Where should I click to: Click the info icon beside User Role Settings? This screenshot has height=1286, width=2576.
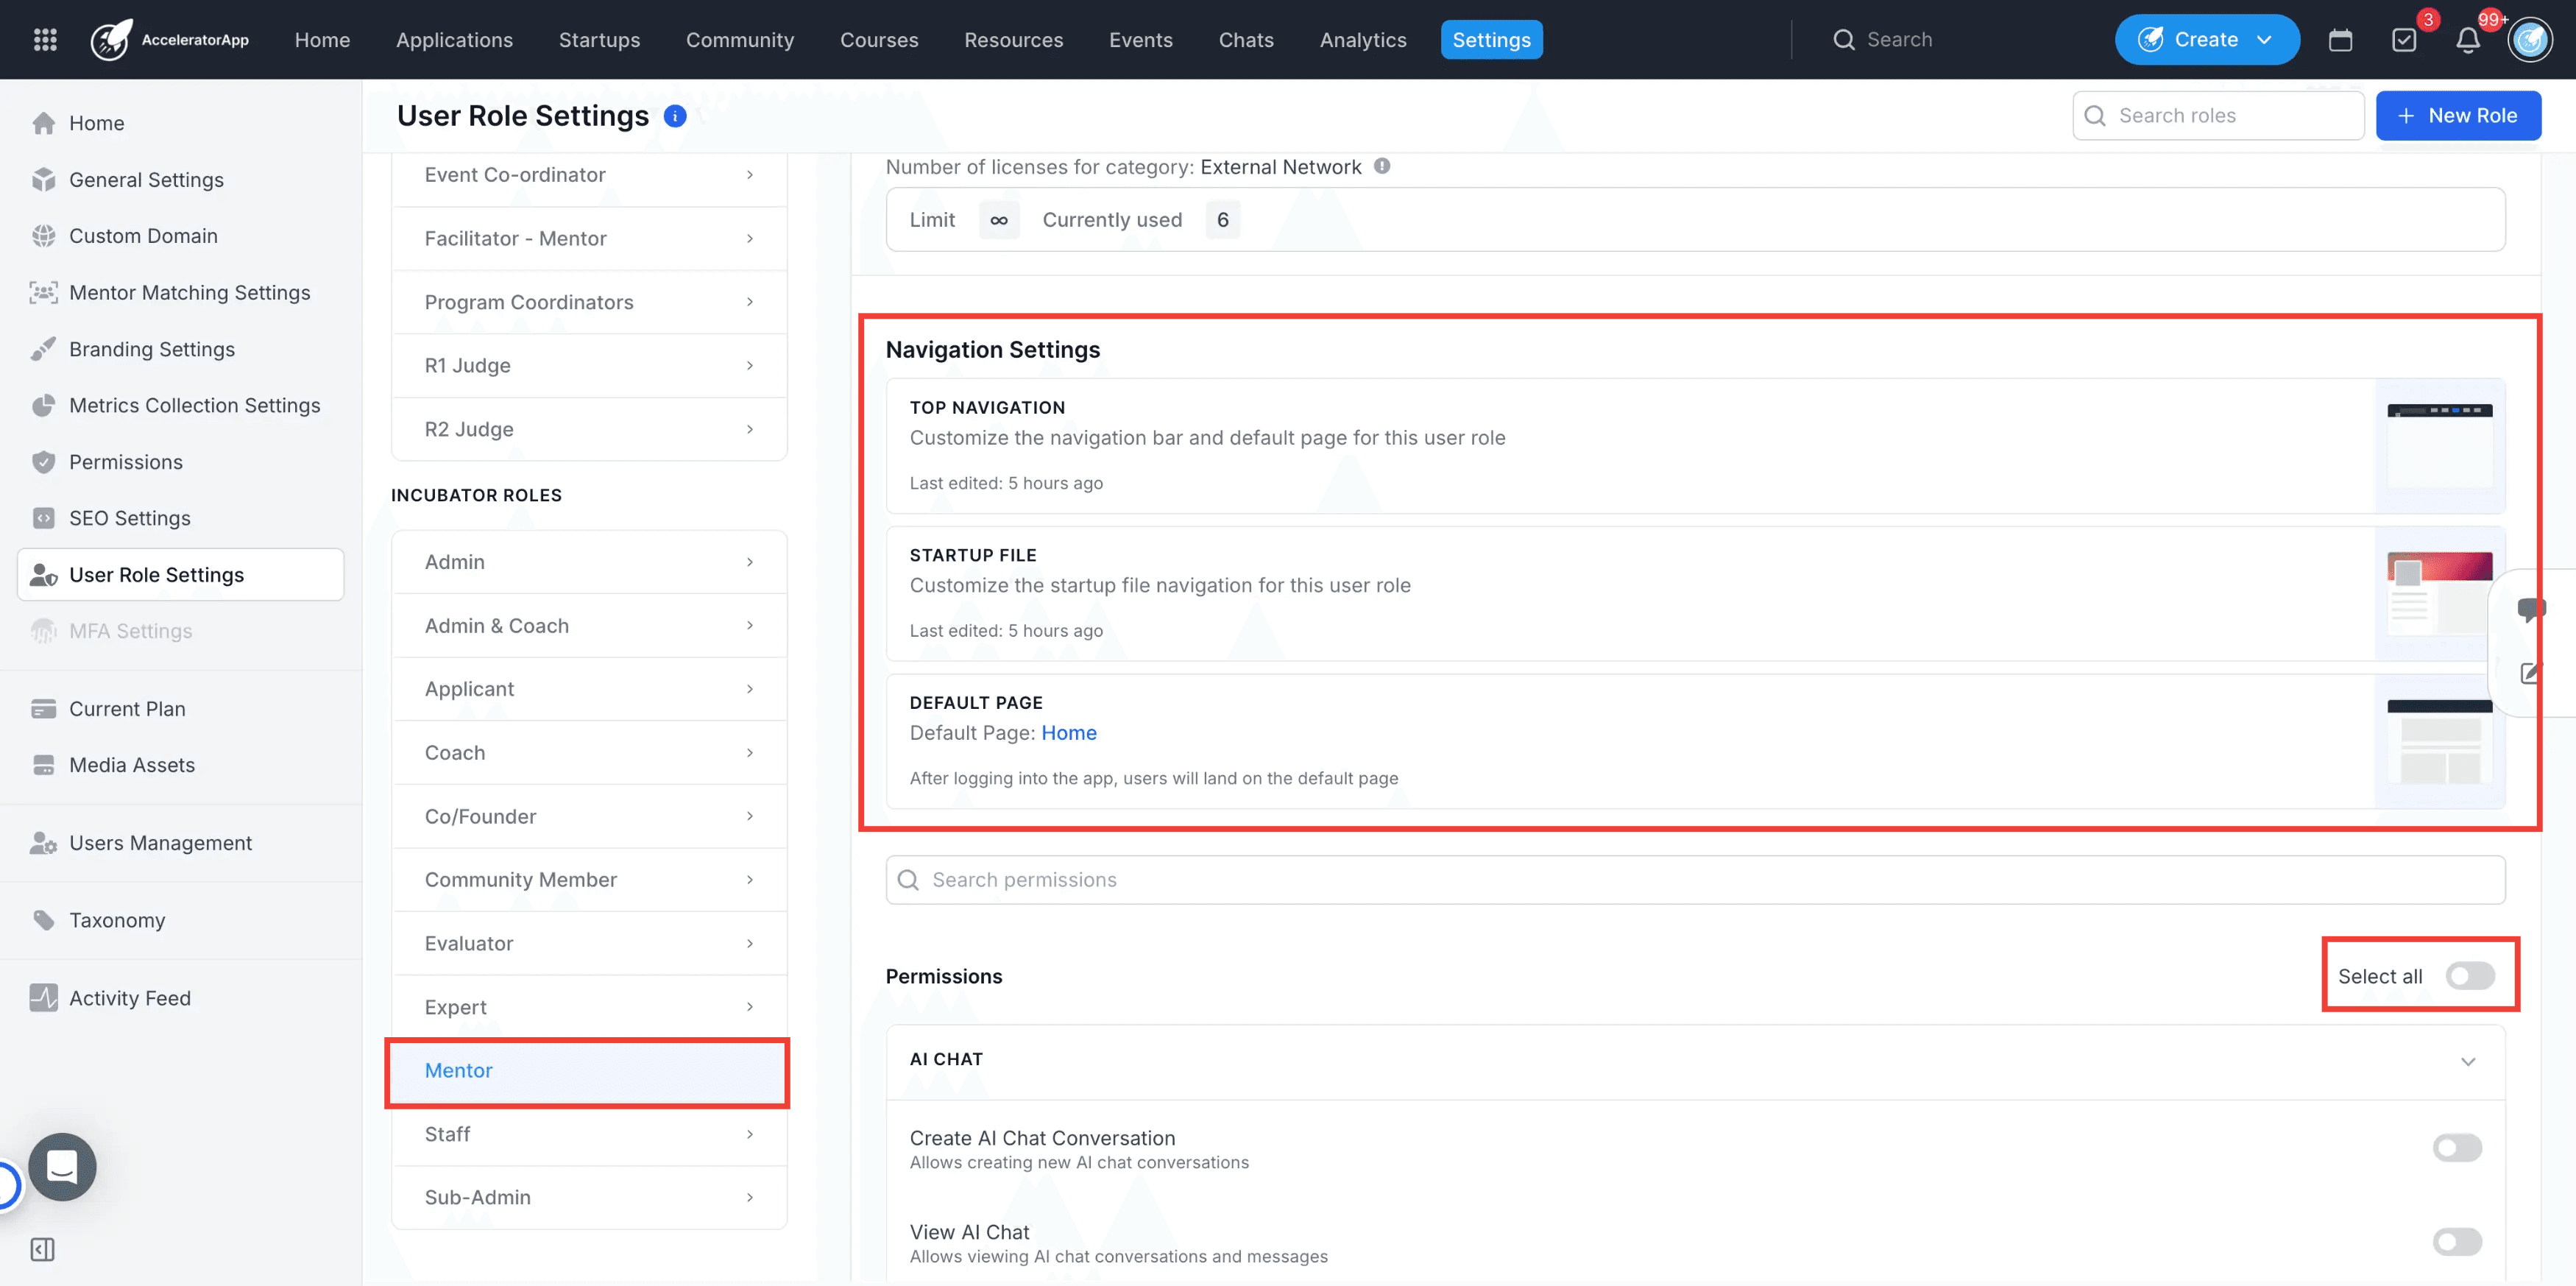tap(675, 116)
